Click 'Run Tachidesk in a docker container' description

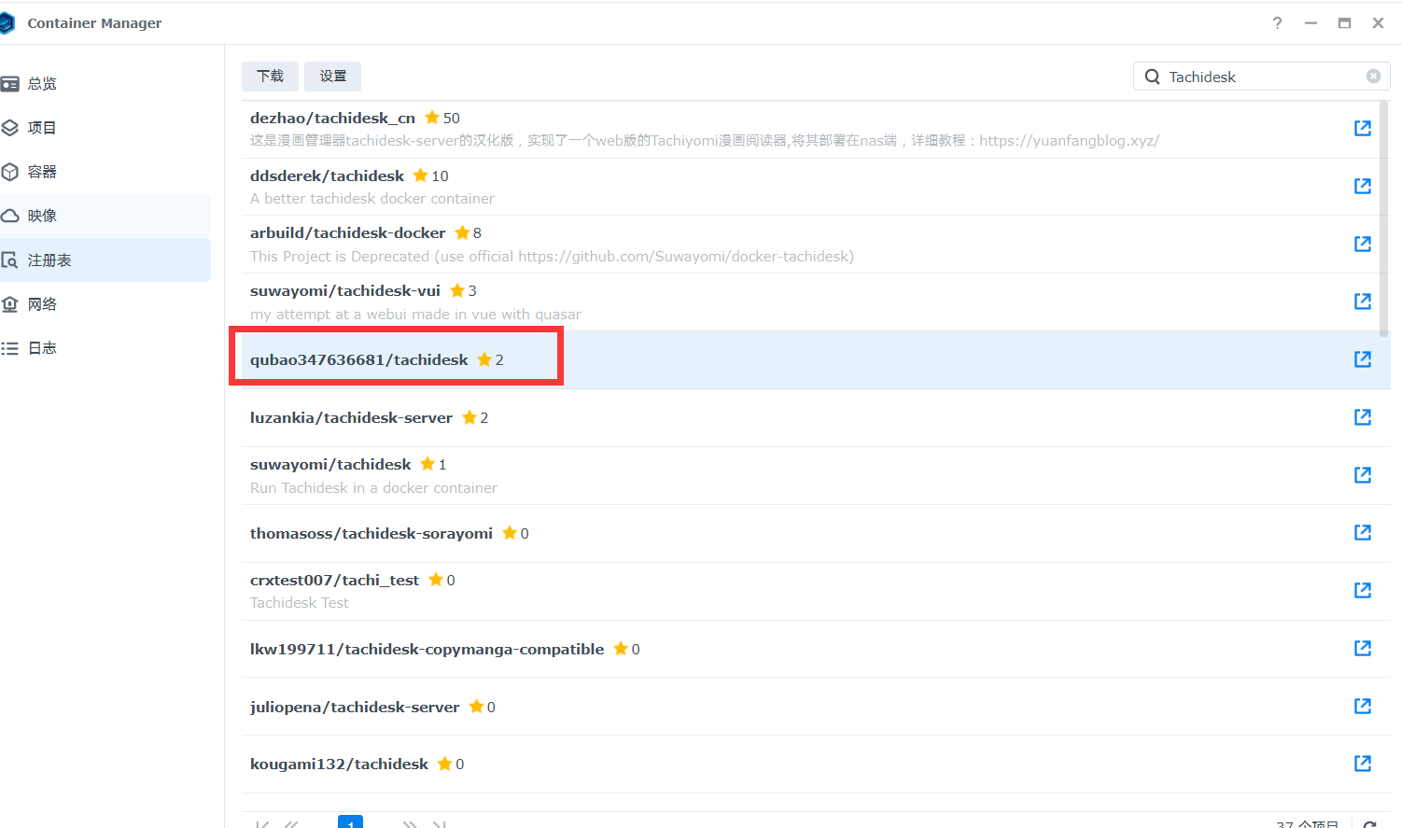coord(373,488)
